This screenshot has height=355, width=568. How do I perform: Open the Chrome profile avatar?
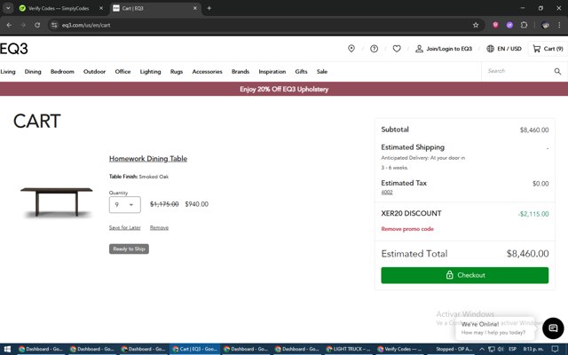click(x=545, y=25)
